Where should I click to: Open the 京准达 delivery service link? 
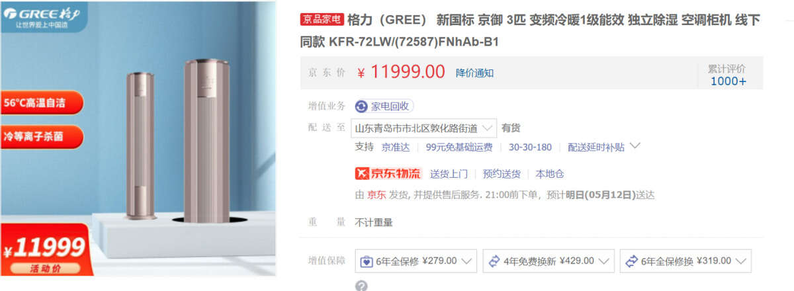tap(396, 147)
